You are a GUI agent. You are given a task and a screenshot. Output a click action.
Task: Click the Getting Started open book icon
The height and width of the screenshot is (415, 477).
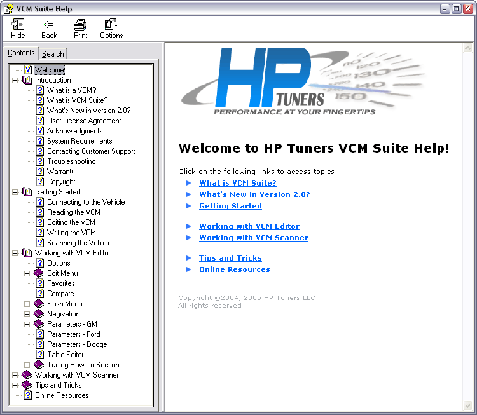(27, 192)
